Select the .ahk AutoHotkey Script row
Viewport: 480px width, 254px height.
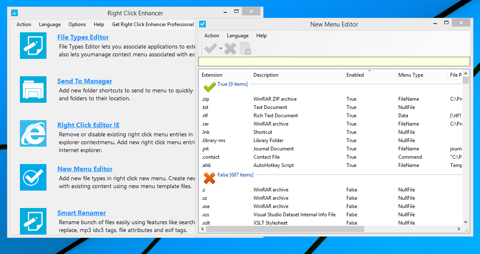point(331,165)
